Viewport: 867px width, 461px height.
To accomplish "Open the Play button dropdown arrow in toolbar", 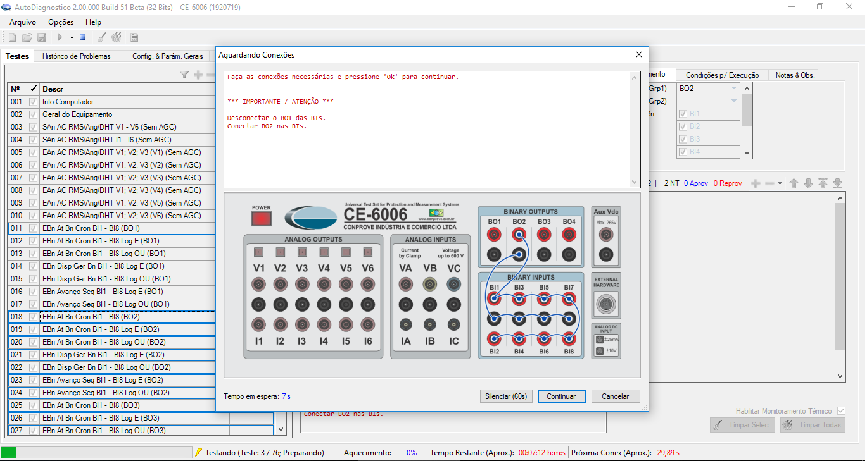I will tap(72, 37).
